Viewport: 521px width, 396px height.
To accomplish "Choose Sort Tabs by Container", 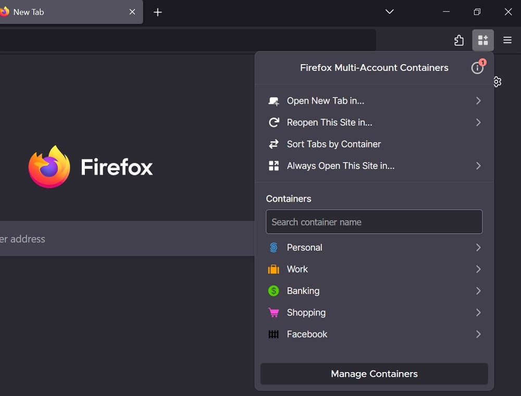I will 374,144.
